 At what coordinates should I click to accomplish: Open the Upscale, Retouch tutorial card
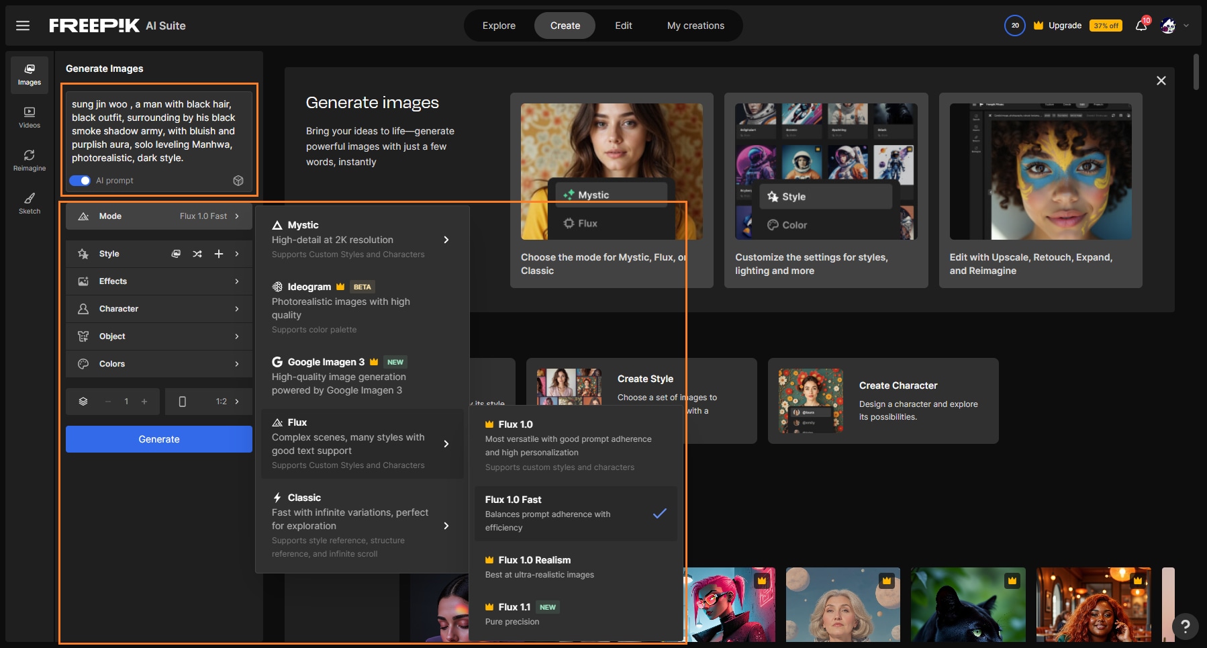[x=1041, y=190]
